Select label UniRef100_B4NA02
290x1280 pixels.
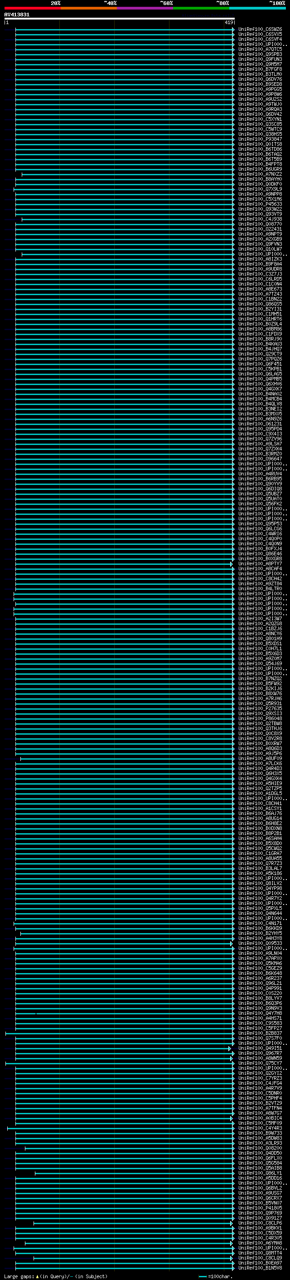(x=260, y=394)
